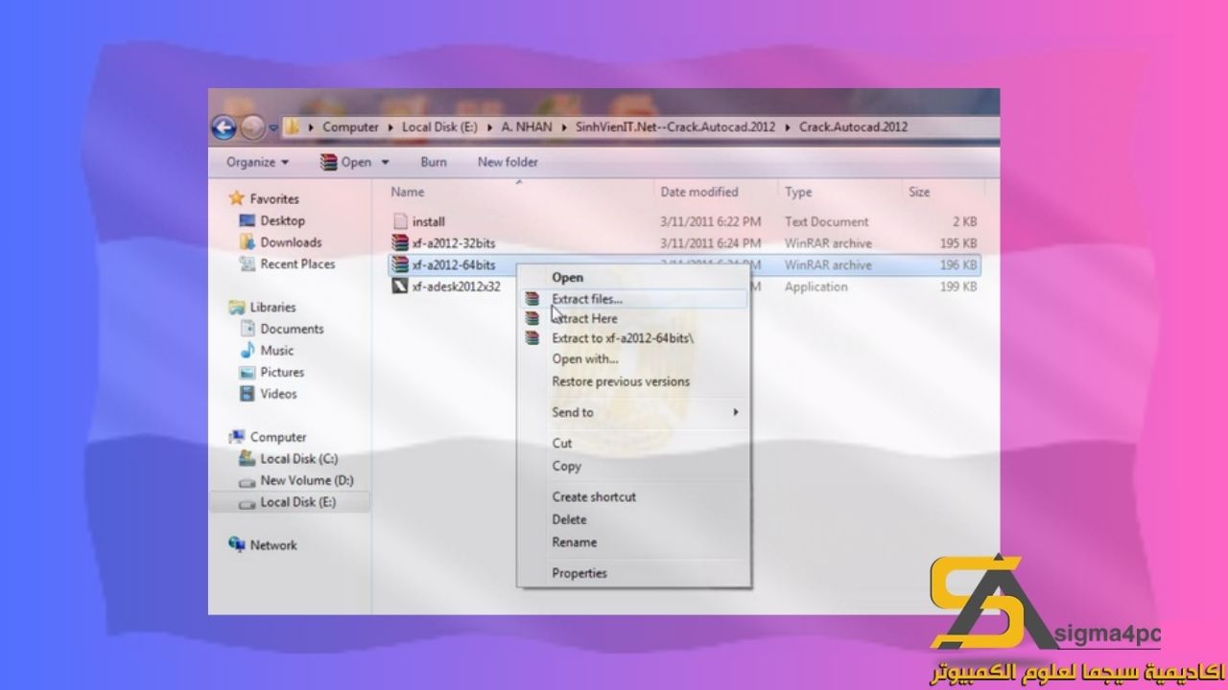The height and width of the screenshot is (690, 1228).
Task: Select the Documents item in Libraries
Action: (x=292, y=329)
